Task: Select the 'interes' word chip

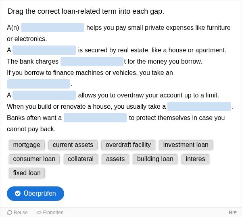Action: point(195,159)
